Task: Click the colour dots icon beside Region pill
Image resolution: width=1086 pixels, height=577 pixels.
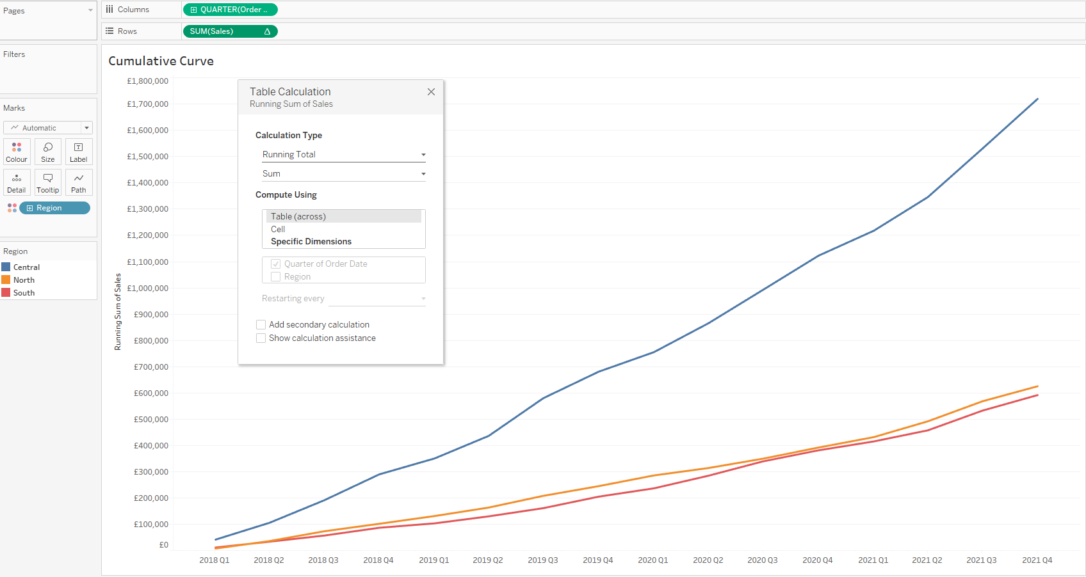Action: [x=12, y=208]
